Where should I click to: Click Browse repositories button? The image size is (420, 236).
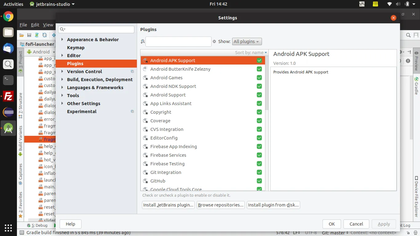(221, 205)
